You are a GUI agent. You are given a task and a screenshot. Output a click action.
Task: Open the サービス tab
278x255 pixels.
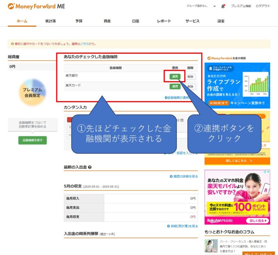tap(193, 21)
